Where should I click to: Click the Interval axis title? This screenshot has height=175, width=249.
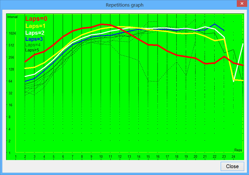(x=12, y=17)
